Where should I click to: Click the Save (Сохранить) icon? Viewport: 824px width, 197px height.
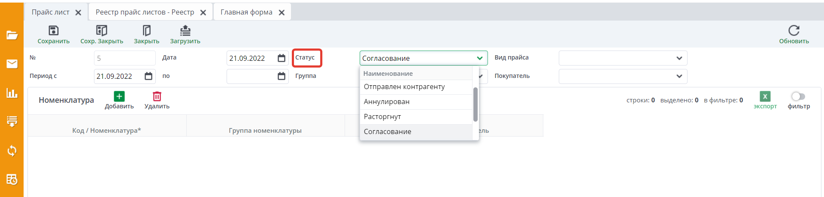[53, 30]
